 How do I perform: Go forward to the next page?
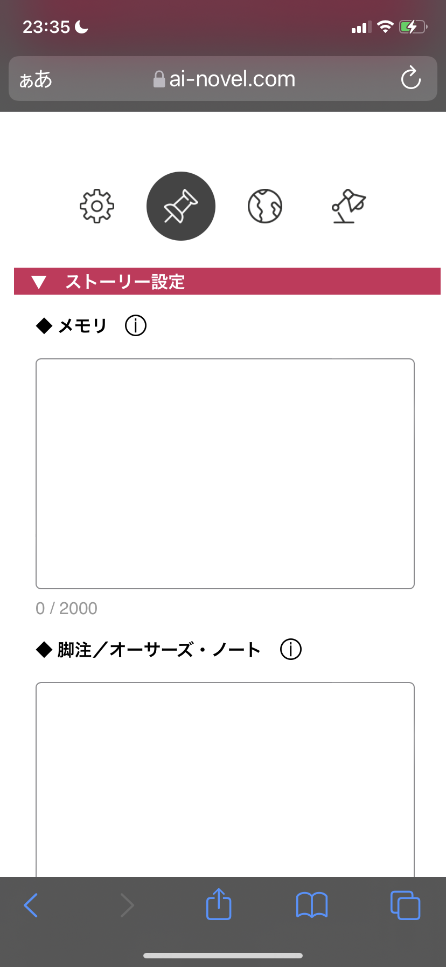pos(127,905)
